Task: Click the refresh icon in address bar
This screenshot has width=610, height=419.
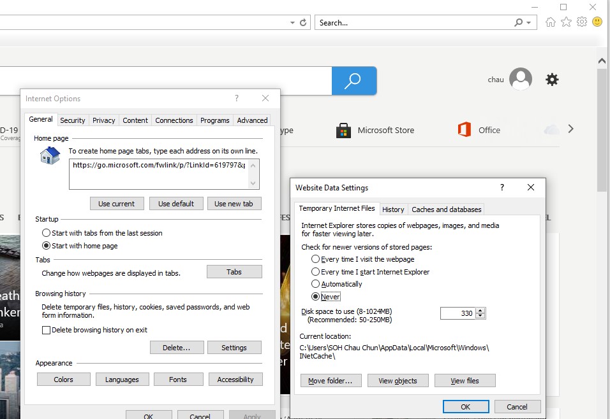Action: 303,22
